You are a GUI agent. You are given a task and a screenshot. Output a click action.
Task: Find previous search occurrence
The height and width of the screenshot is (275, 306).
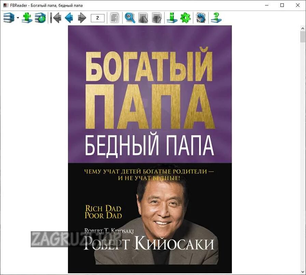click(143, 18)
